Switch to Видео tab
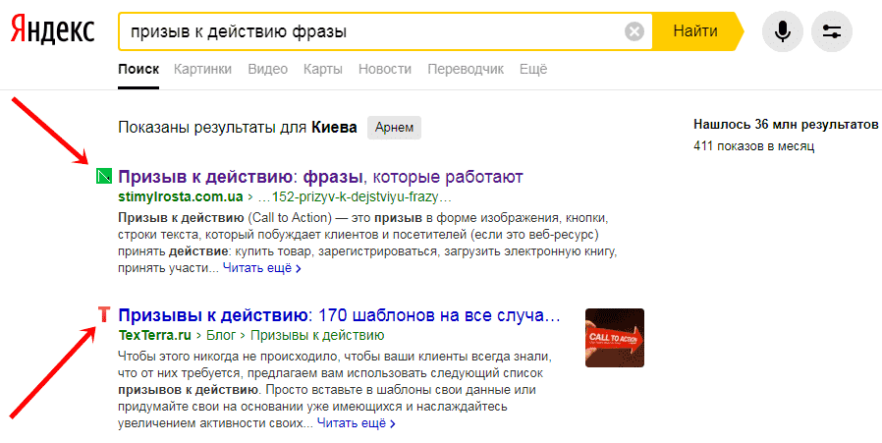882x443 pixels. coord(267,69)
